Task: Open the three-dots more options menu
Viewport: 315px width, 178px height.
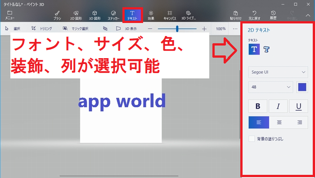Action: pyautogui.click(x=235, y=29)
